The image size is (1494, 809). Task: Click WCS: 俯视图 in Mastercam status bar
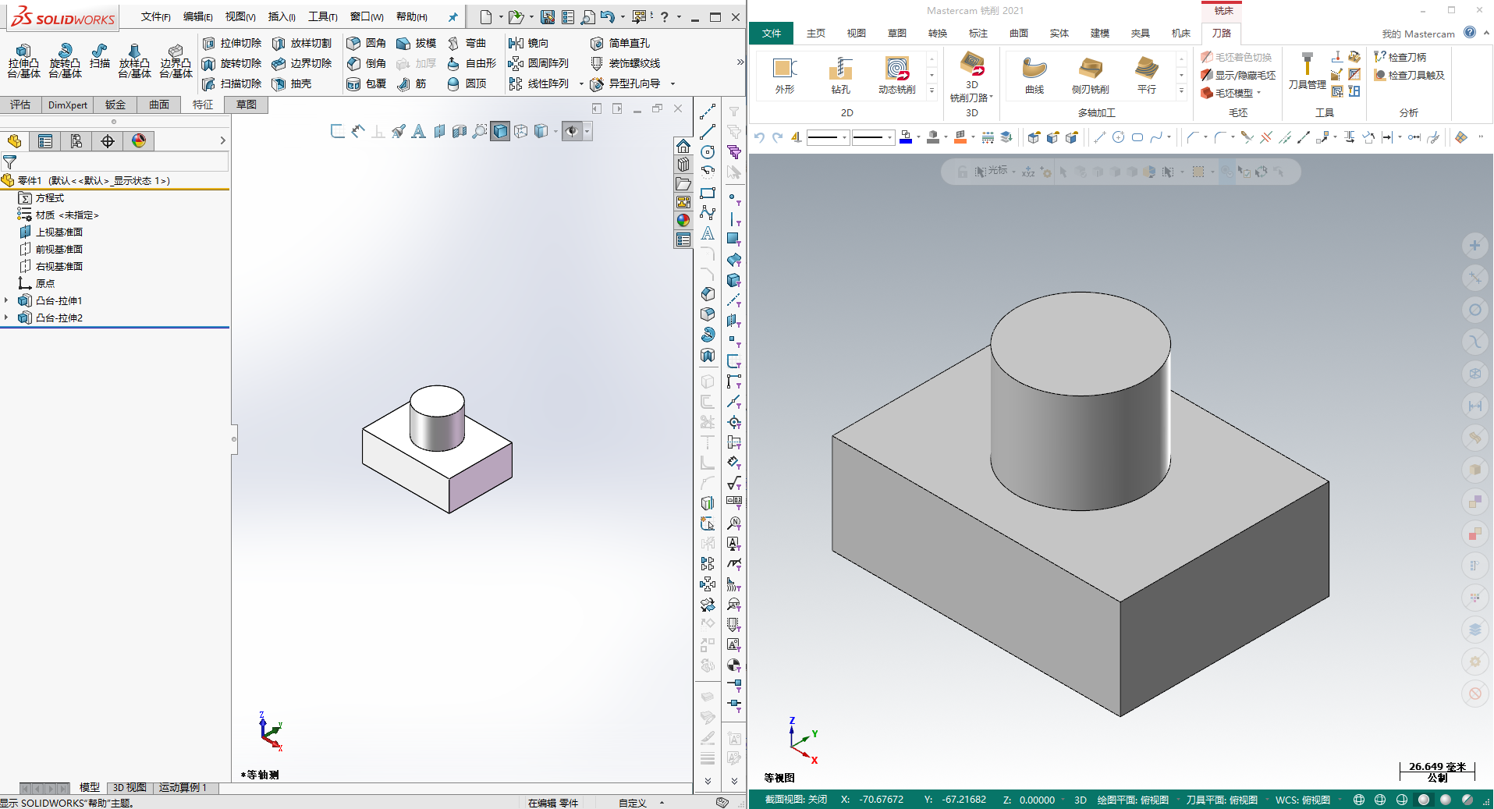tap(1303, 800)
